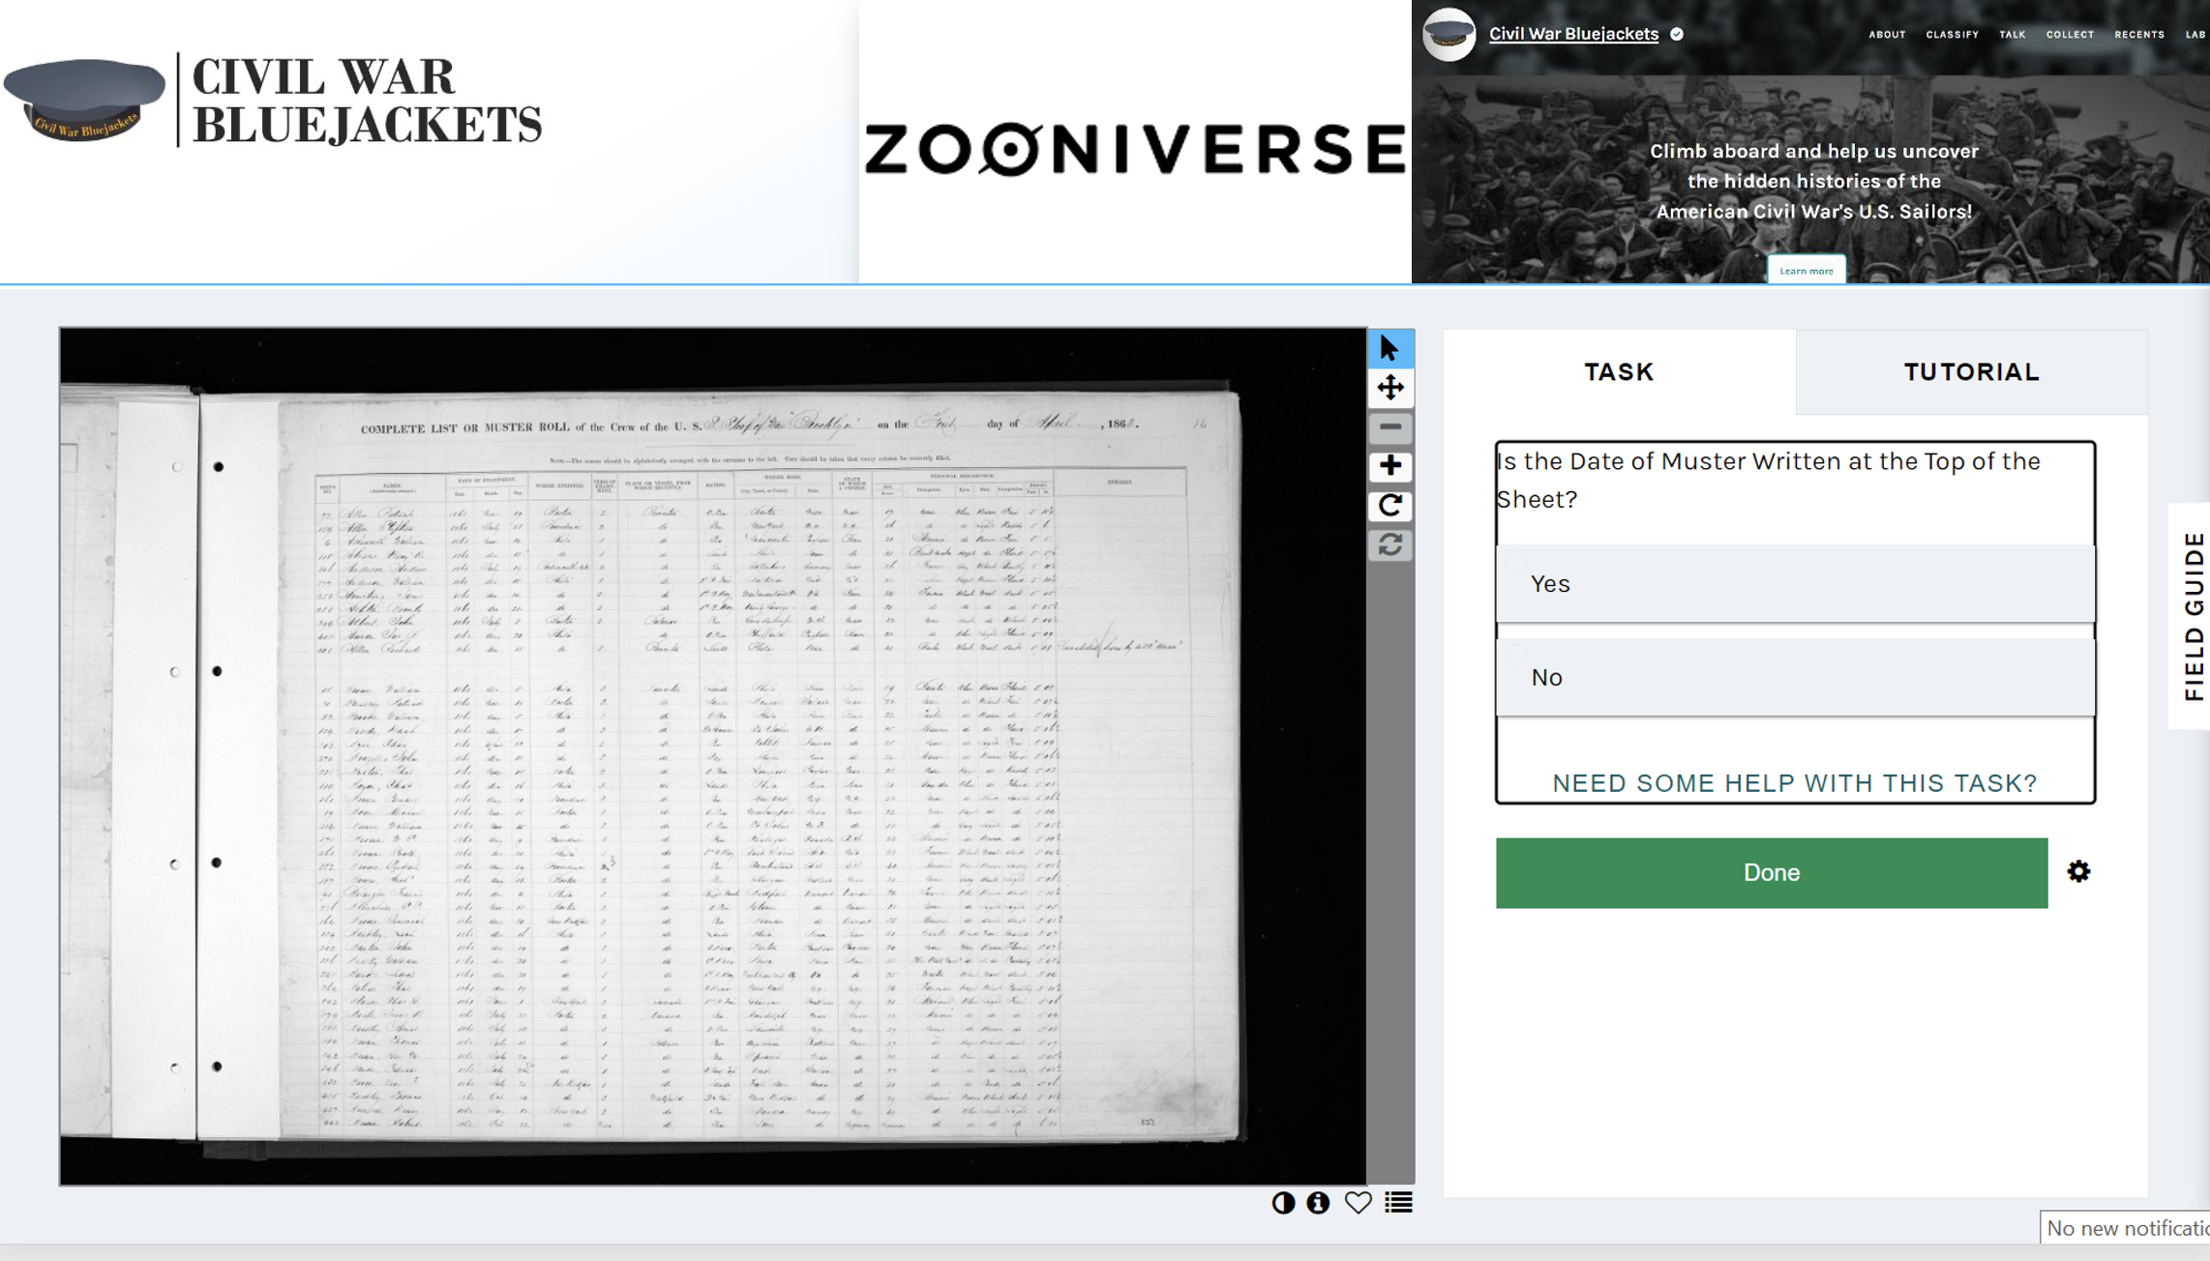Zoom in using the plus icon
Screen dimensions: 2210x1261
tap(1389, 467)
